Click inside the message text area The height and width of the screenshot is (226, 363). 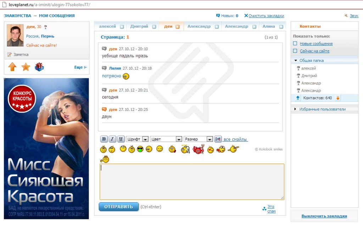click(192, 181)
